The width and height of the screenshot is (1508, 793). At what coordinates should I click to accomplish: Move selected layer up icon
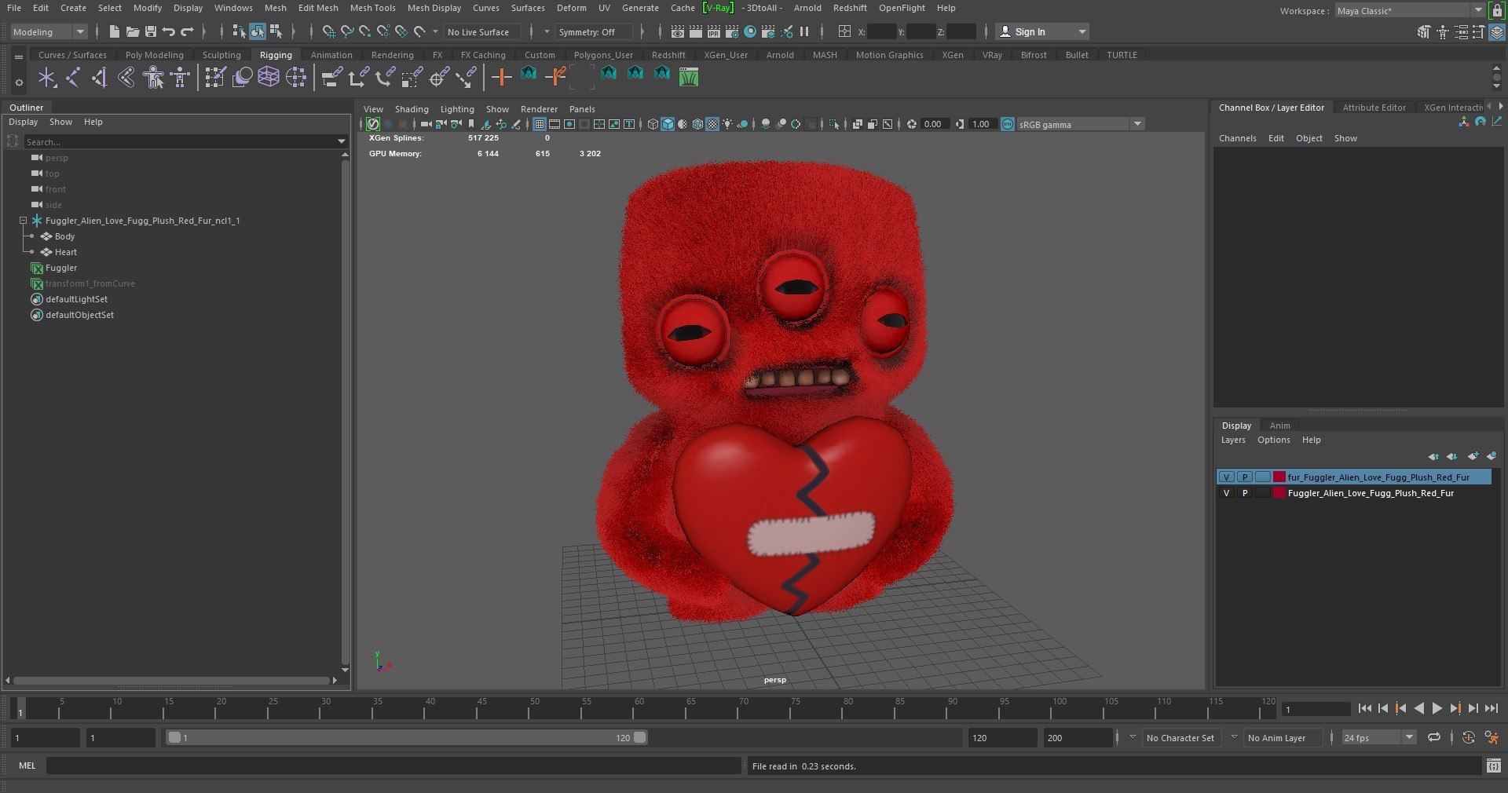1433,456
